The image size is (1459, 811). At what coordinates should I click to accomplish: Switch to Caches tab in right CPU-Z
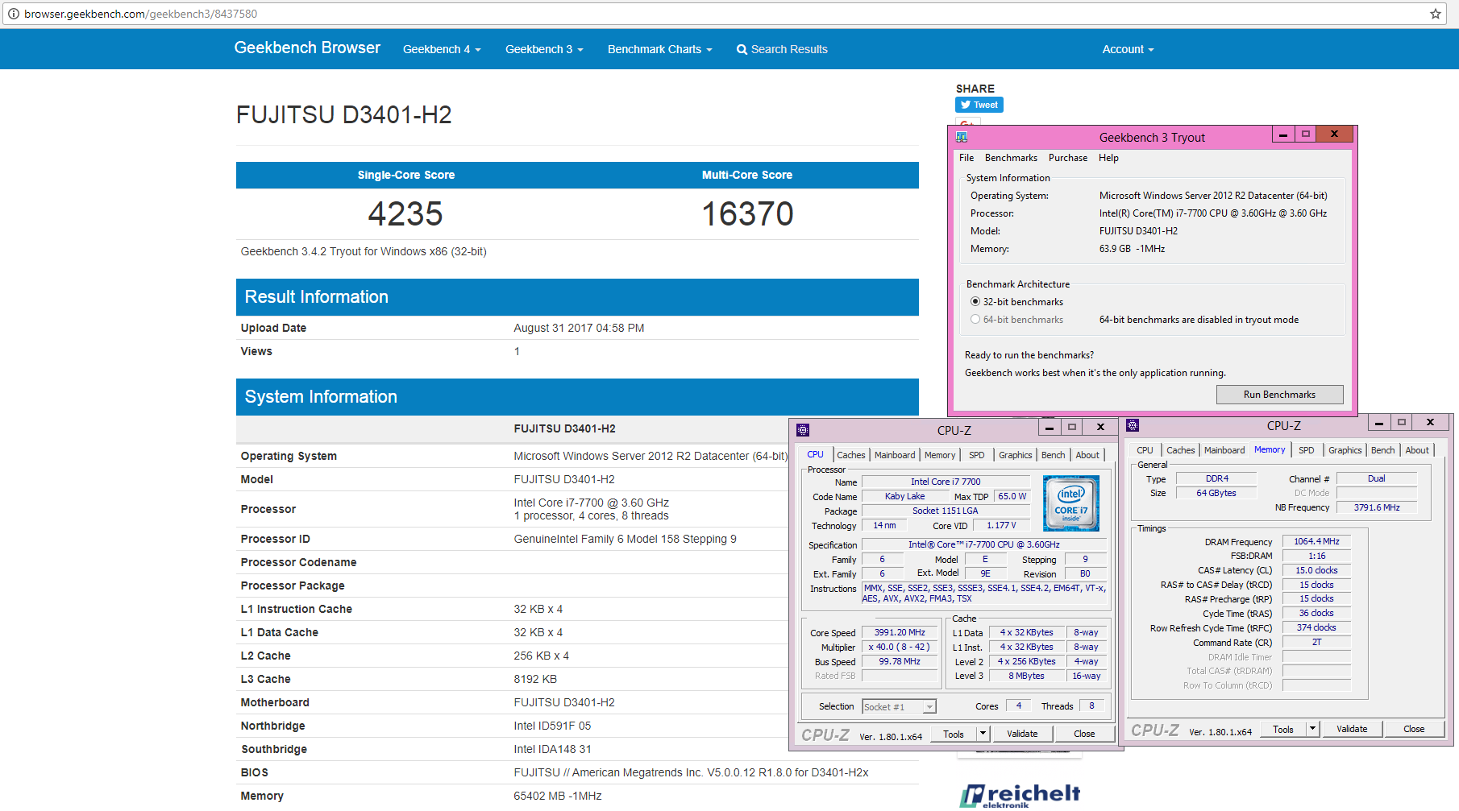click(x=1180, y=450)
